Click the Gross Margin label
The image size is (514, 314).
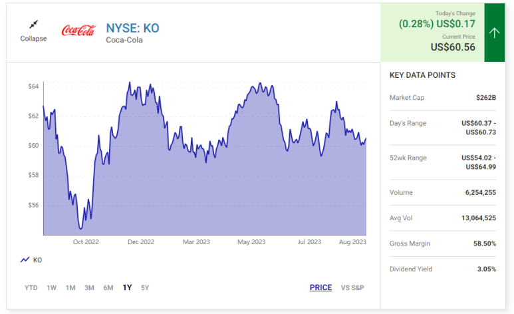point(410,243)
